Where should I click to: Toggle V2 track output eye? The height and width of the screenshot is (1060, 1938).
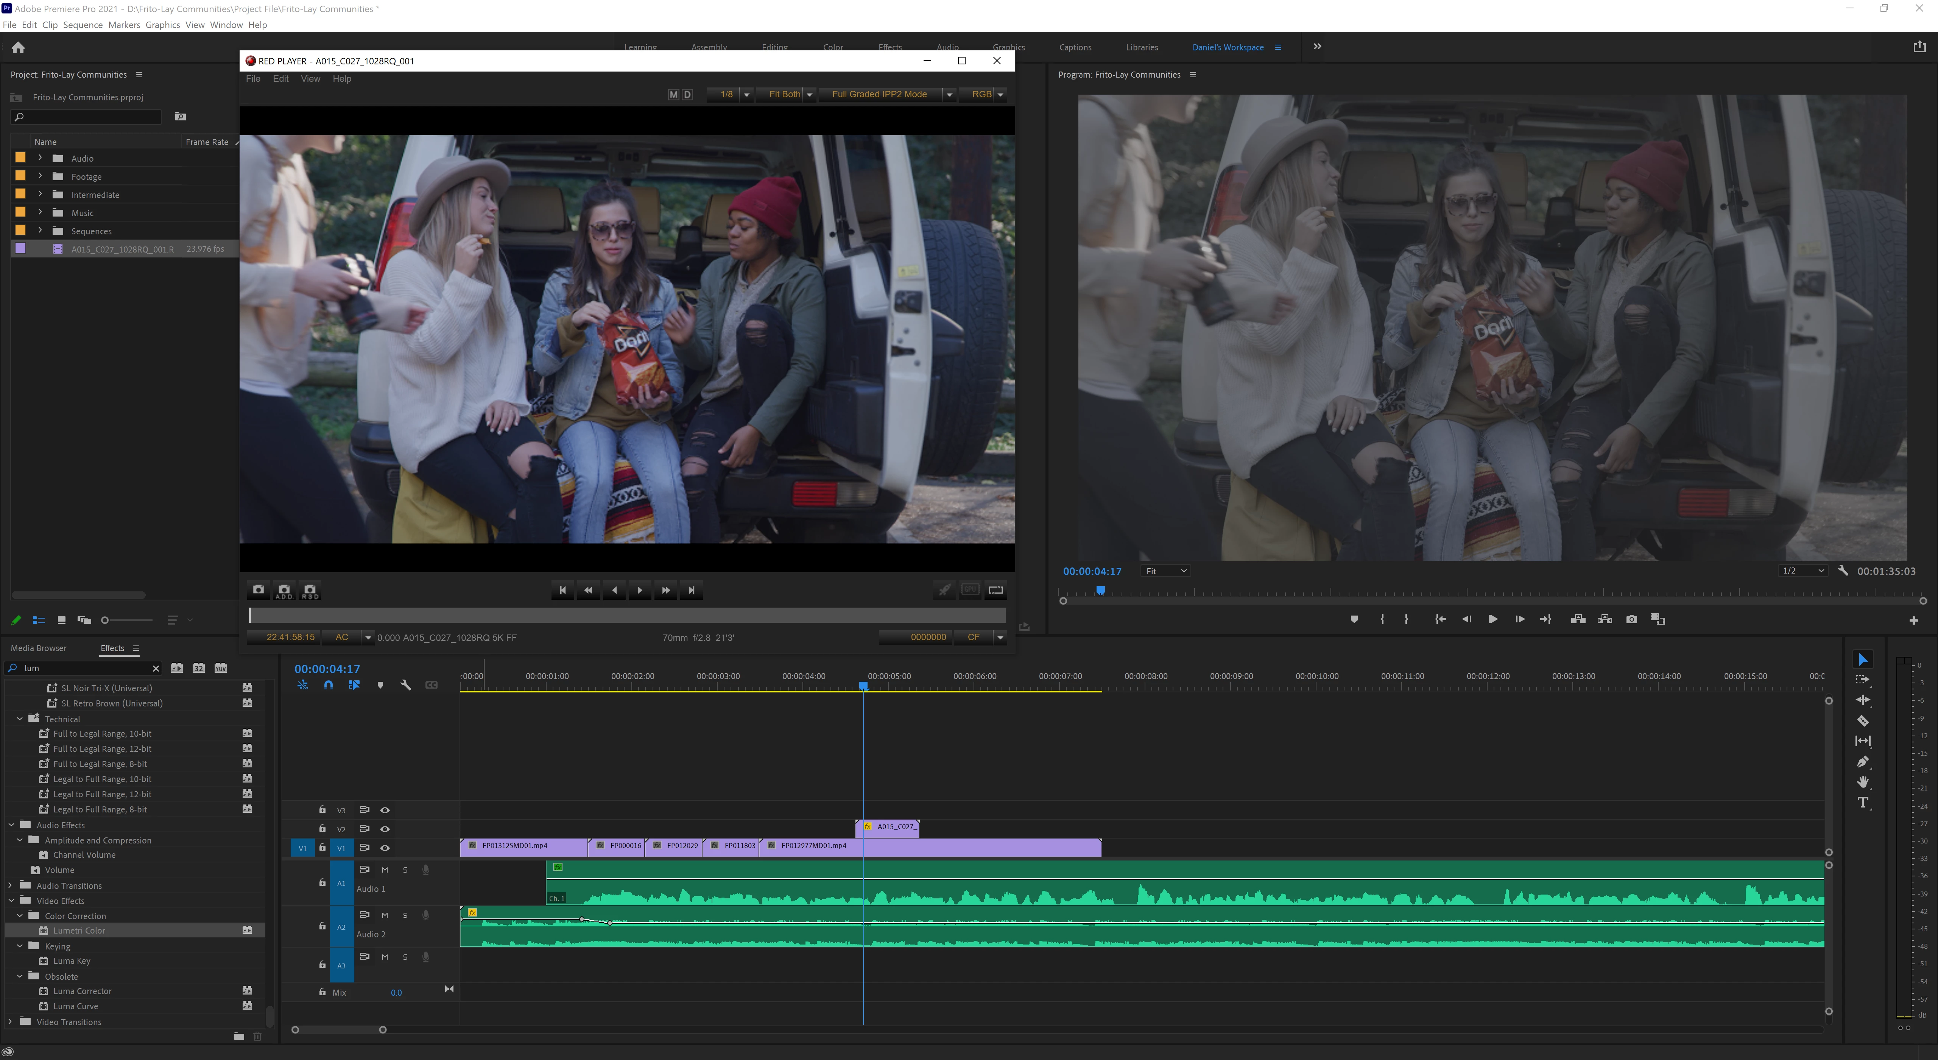pos(385,828)
